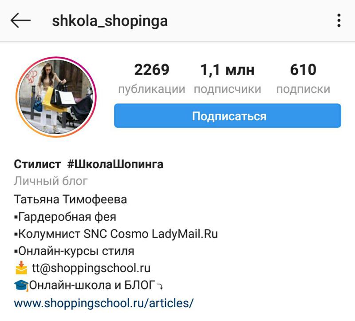Click the curved arrow after БЛОГ
This screenshot has width=355, height=321.
coord(160,286)
